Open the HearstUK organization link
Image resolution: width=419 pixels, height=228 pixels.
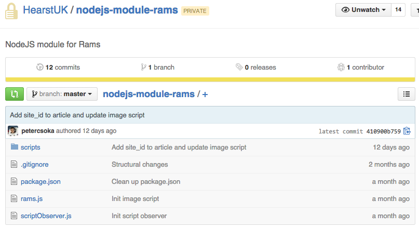point(45,10)
